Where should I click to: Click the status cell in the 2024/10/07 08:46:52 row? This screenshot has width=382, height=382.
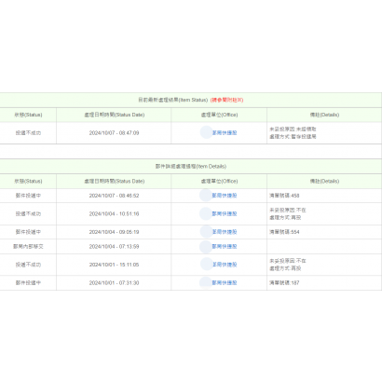(x=28, y=196)
